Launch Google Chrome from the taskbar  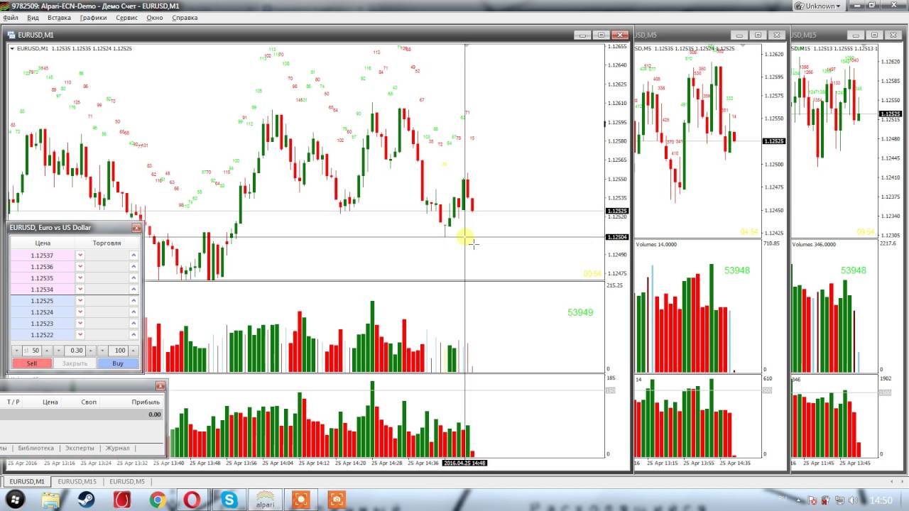click(158, 500)
